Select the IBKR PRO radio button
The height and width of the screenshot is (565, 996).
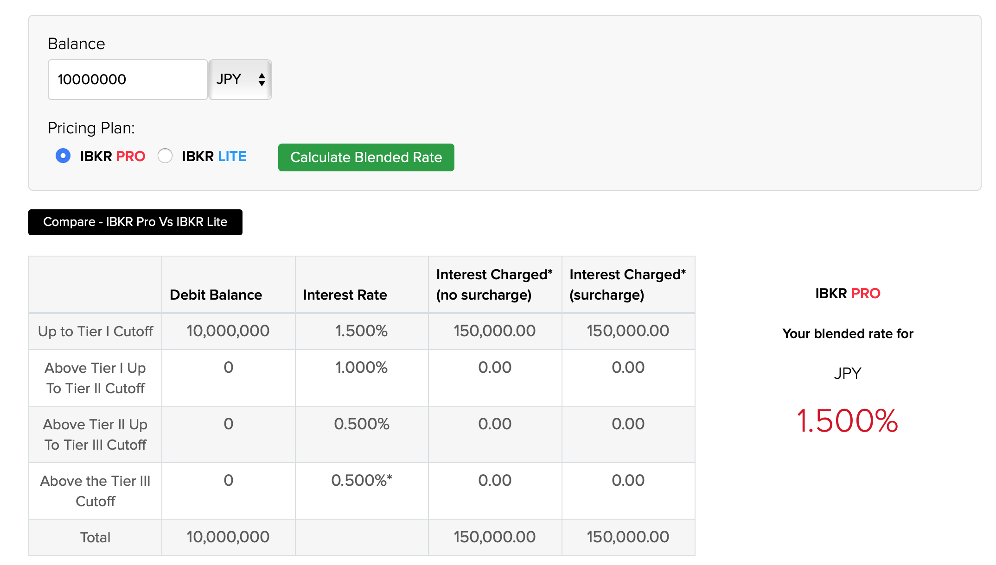63,156
